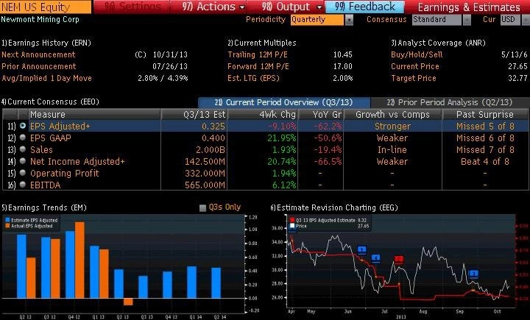Click 'Missed 6 of 8' past surprise cell
The height and width of the screenshot is (320, 530).
point(485,138)
